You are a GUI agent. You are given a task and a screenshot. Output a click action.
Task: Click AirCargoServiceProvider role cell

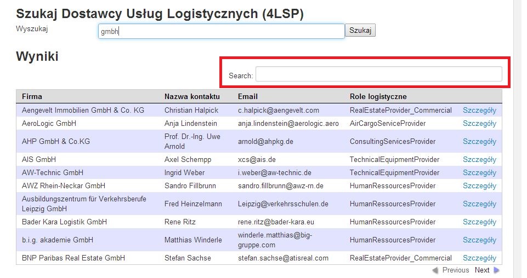click(x=388, y=124)
